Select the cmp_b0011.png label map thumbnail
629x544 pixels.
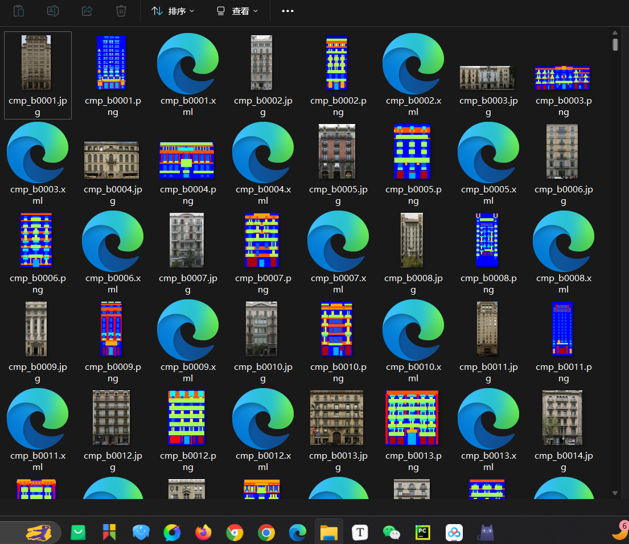point(562,329)
